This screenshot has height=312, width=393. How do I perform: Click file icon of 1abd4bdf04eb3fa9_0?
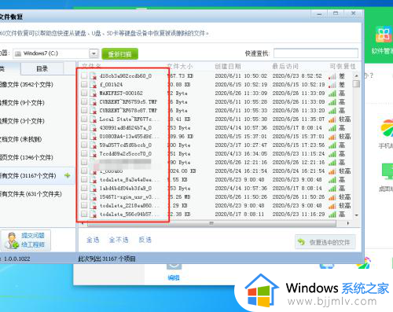tap(93, 189)
